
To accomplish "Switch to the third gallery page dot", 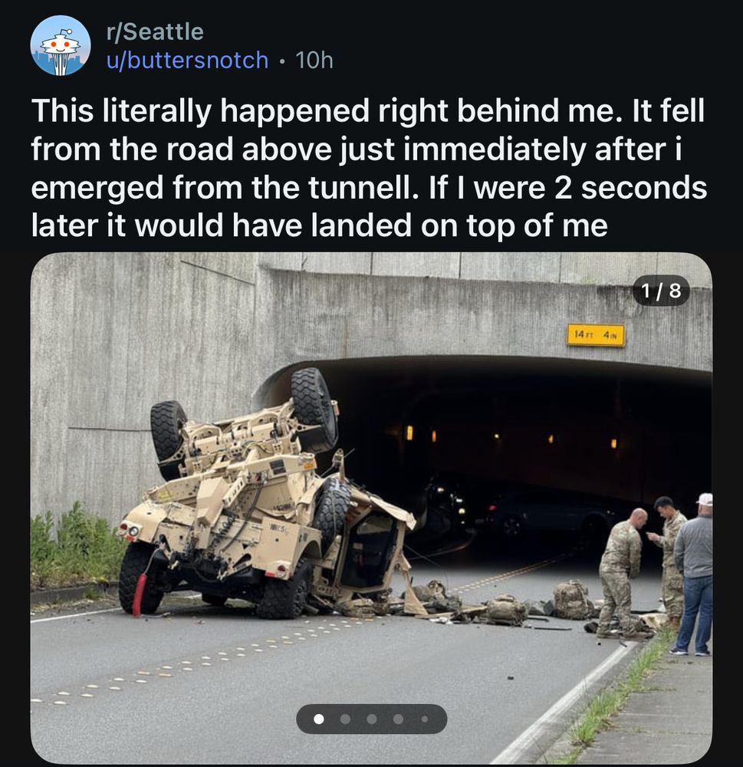I will (x=372, y=719).
